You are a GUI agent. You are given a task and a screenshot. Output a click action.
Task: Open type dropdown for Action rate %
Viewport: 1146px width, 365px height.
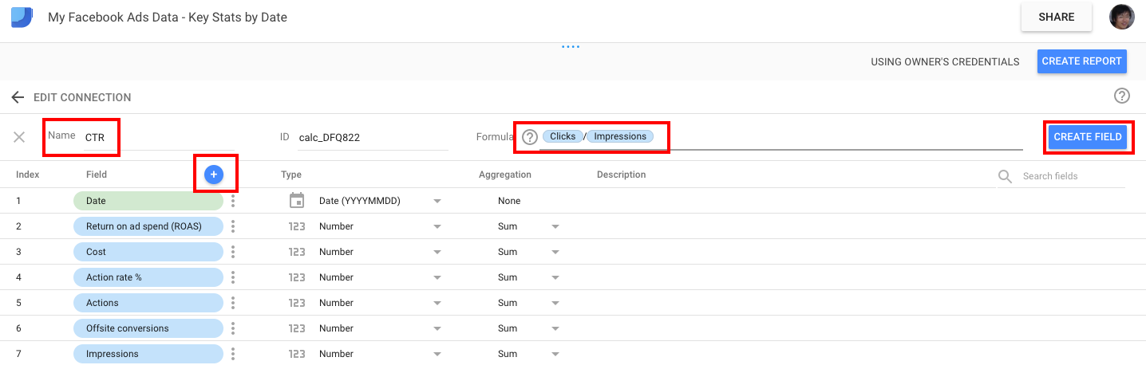coord(437,277)
